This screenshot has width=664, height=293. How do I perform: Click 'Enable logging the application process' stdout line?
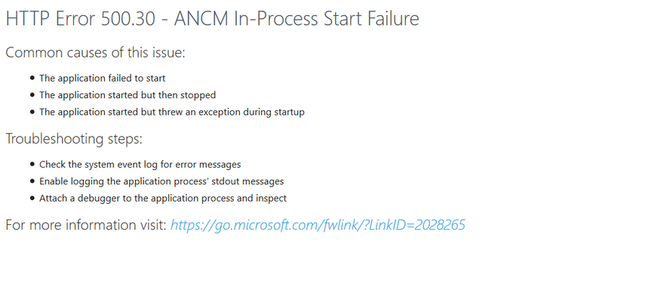161,181
